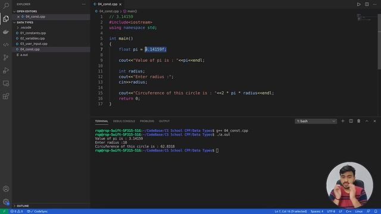Open Accounts menu icon

6,189
